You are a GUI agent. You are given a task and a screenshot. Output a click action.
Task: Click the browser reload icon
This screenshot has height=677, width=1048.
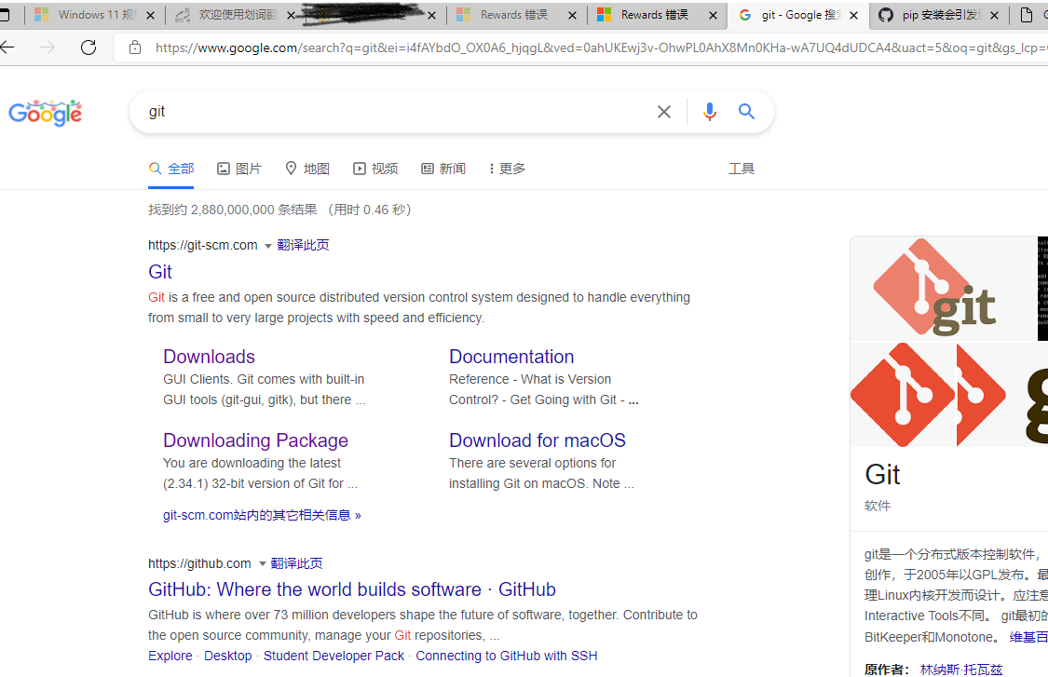[x=88, y=47]
